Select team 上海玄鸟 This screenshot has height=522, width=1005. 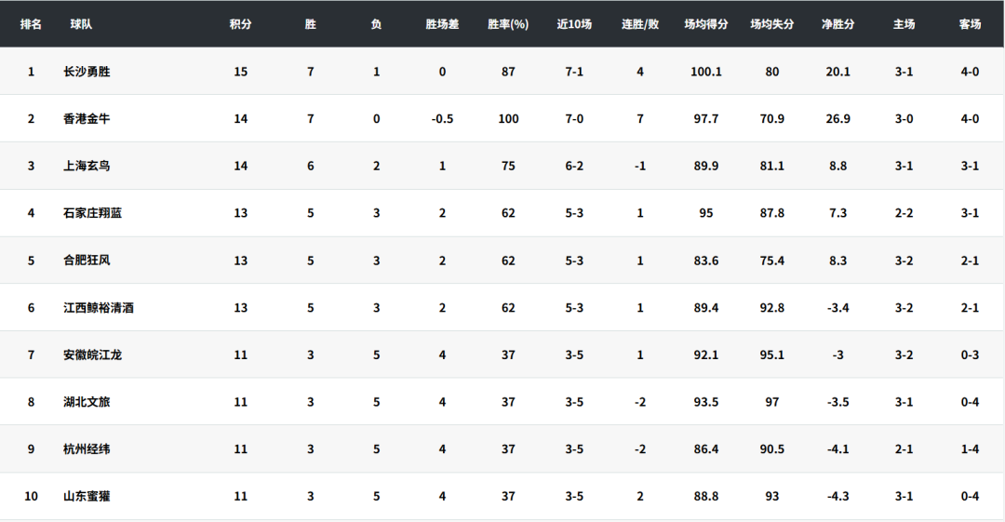(87, 166)
